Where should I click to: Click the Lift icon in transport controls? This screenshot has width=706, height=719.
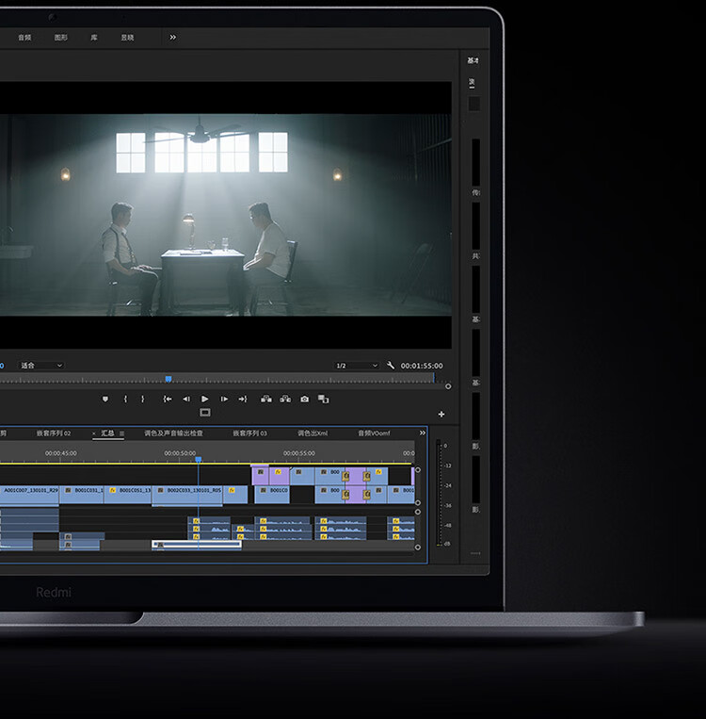pyautogui.click(x=265, y=399)
